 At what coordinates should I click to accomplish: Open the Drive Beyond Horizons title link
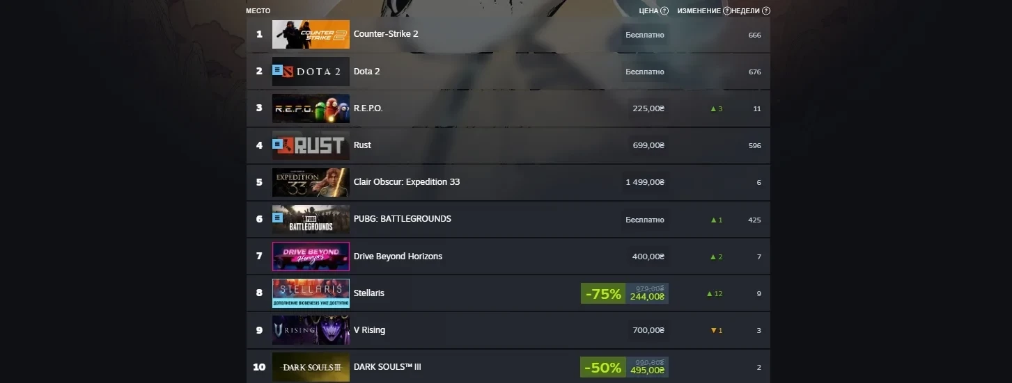click(x=398, y=256)
